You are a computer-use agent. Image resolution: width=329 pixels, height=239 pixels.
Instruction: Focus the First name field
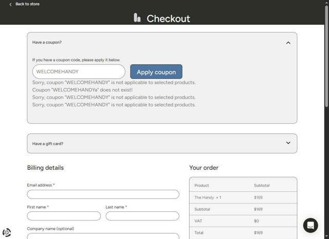[64, 216]
